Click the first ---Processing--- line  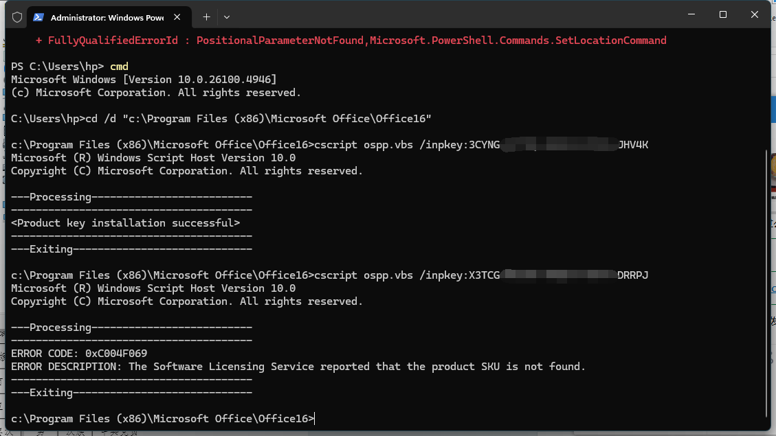coord(131,196)
